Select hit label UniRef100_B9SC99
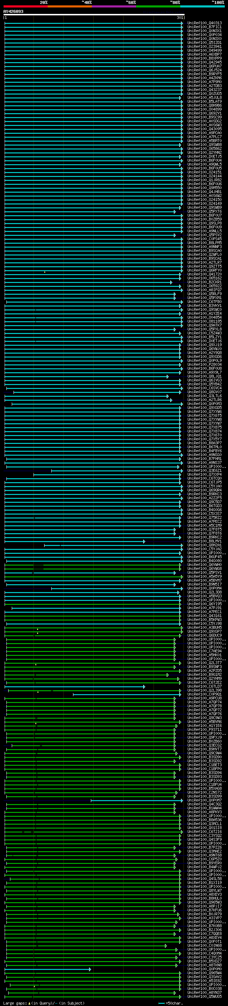Image resolution: width=228 pixels, height=1006 pixels. (x=204, y=117)
